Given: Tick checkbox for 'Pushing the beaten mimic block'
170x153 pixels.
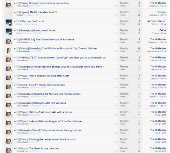Looking at the screenshot, I should point(17,139).
